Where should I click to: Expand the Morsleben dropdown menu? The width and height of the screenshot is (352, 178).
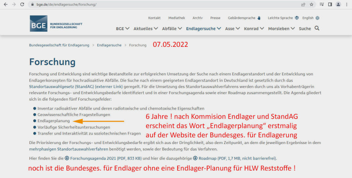[281, 28]
